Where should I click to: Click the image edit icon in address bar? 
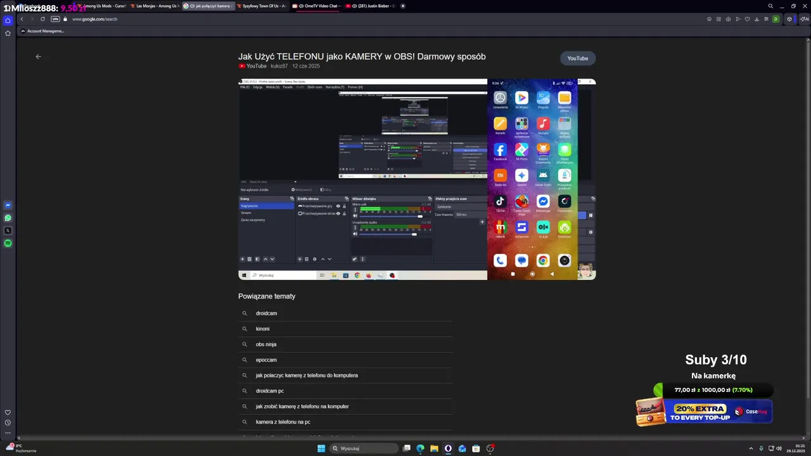pyautogui.click(x=718, y=19)
